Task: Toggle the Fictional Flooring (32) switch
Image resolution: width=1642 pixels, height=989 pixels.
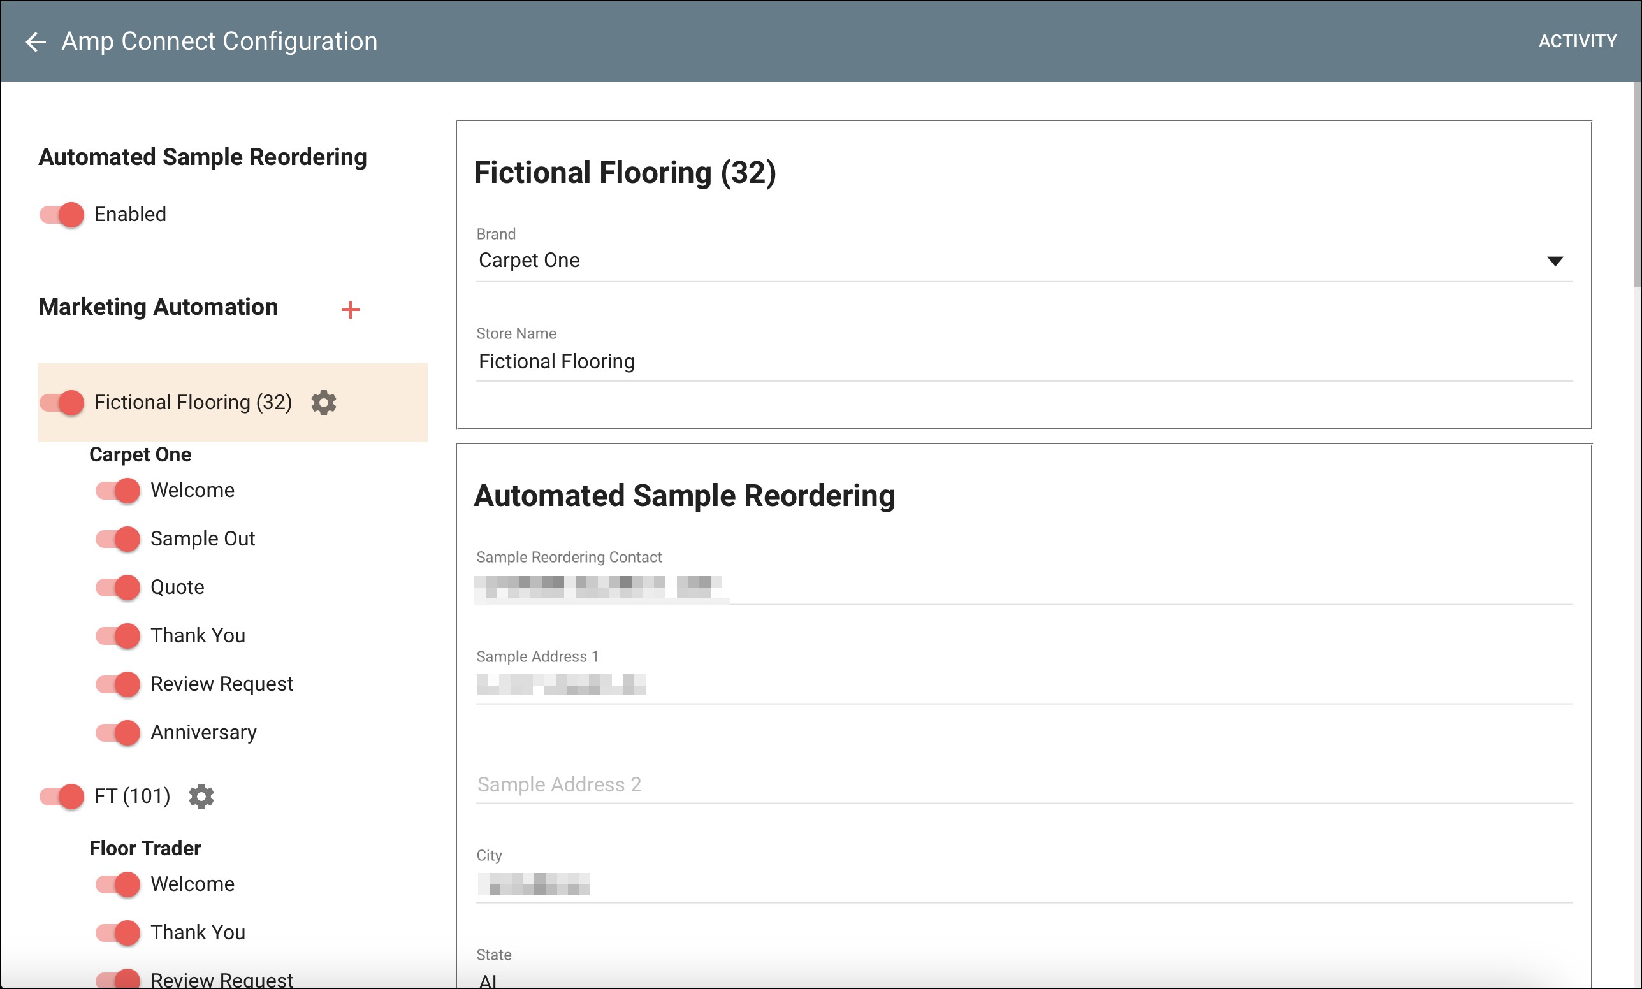Action: (x=61, y=402)
